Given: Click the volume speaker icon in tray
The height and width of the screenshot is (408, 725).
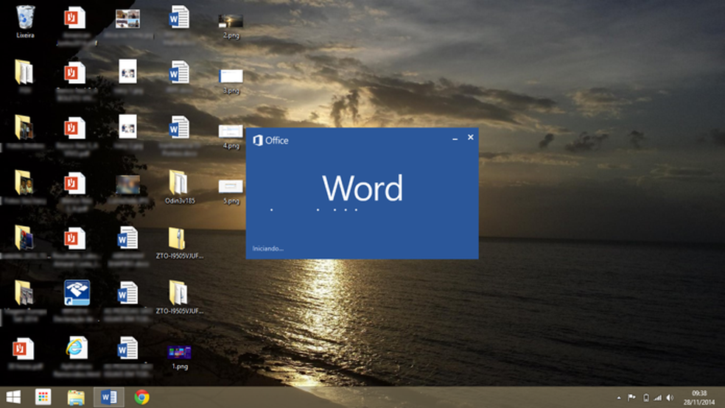Looking at the screenshot, I should (x=670, y=398).
